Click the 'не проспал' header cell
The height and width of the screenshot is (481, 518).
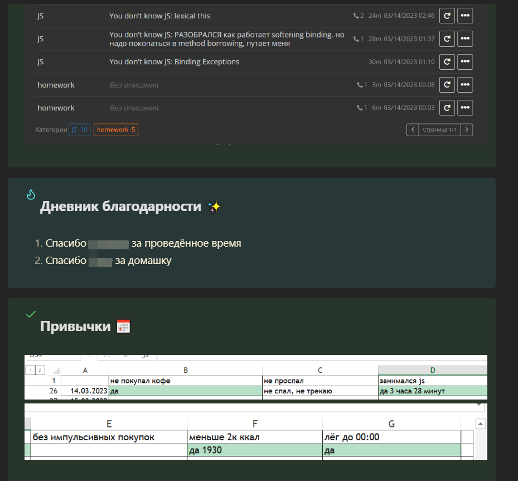coord(320,381)
